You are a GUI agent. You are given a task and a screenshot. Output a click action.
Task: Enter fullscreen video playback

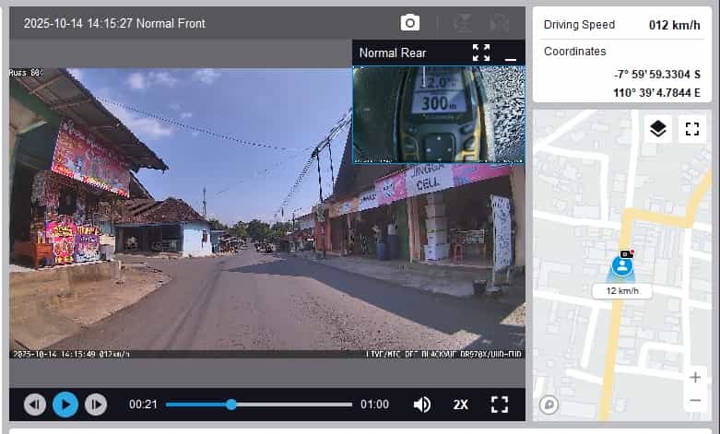tap(500, 404)
